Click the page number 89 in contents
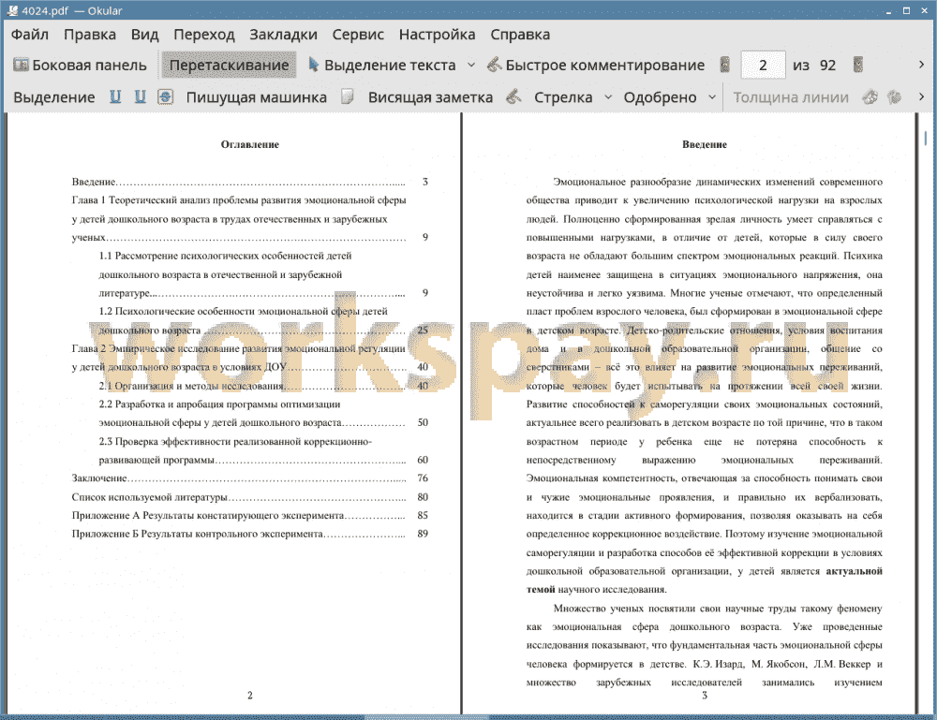Image resolution: width=937 pixels, height=720 pixels. coord(423,534)
